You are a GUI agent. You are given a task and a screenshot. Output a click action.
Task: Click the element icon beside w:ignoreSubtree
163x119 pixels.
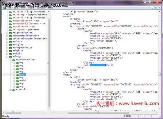(x=10, y=33)
